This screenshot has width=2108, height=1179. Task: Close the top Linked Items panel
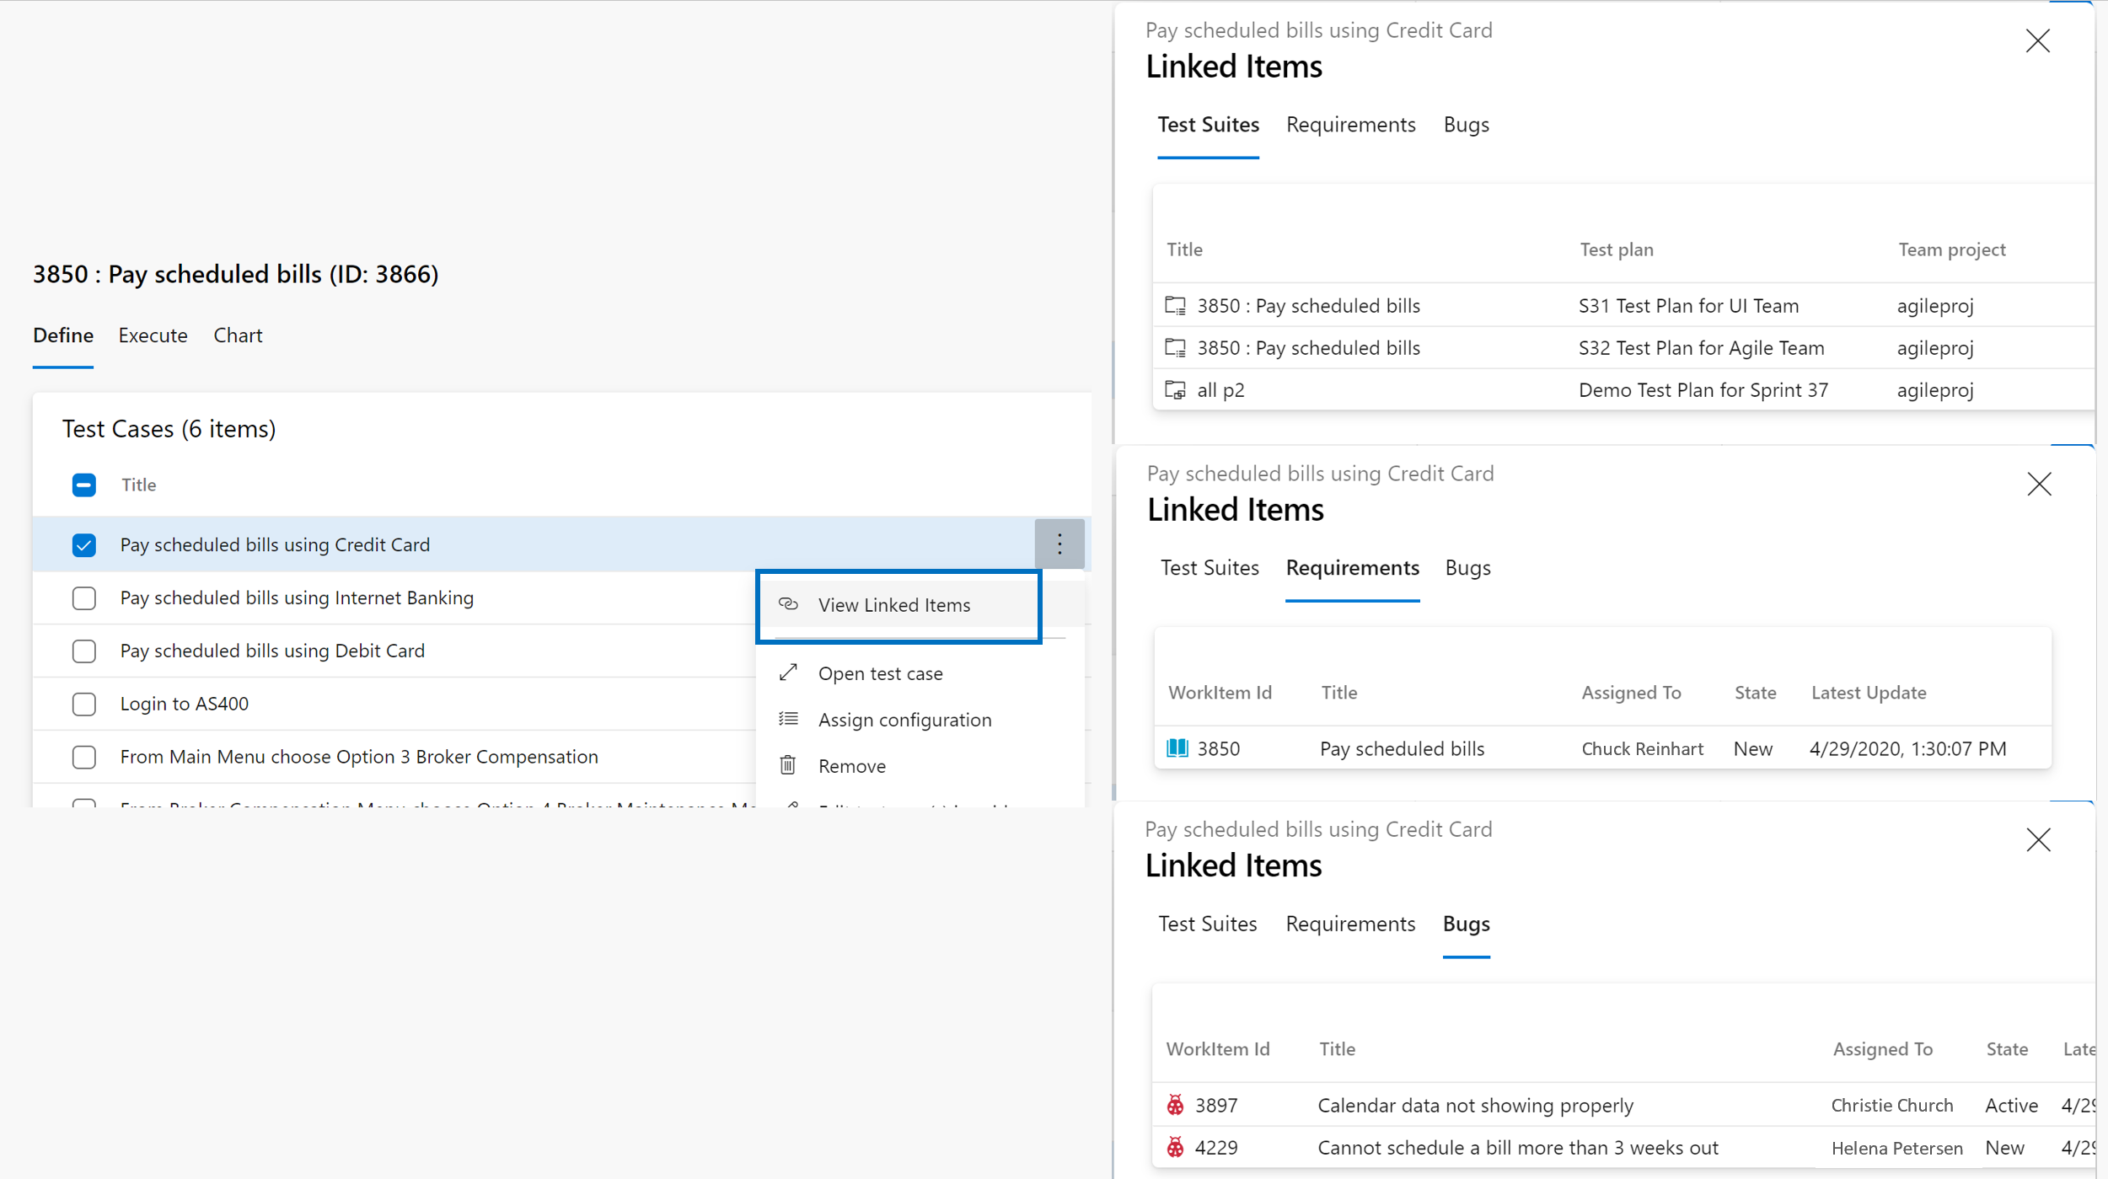(2037, 40)
